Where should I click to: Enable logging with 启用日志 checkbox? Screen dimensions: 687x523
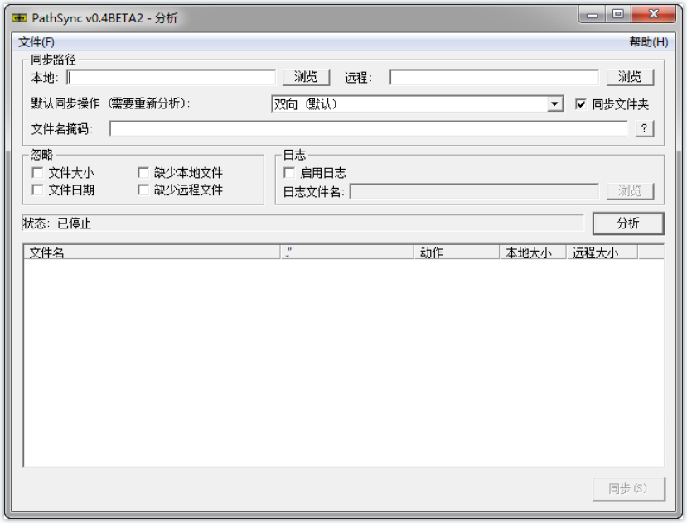289,173
